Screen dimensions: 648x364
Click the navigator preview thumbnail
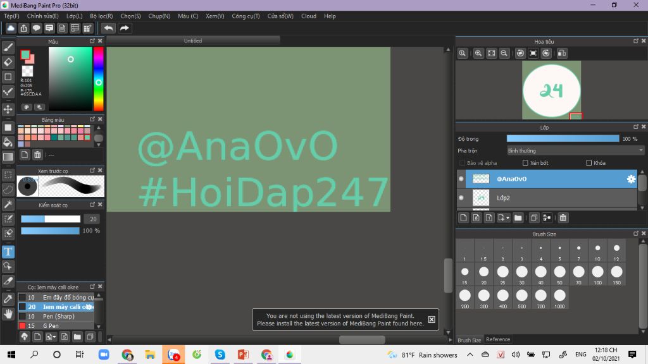tap(551, 90)
